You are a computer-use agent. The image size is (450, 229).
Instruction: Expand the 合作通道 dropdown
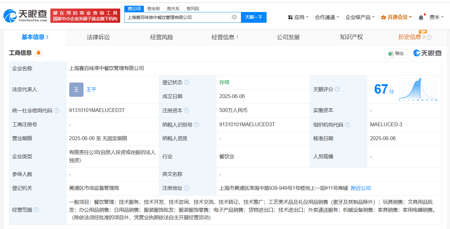[327, 17]
